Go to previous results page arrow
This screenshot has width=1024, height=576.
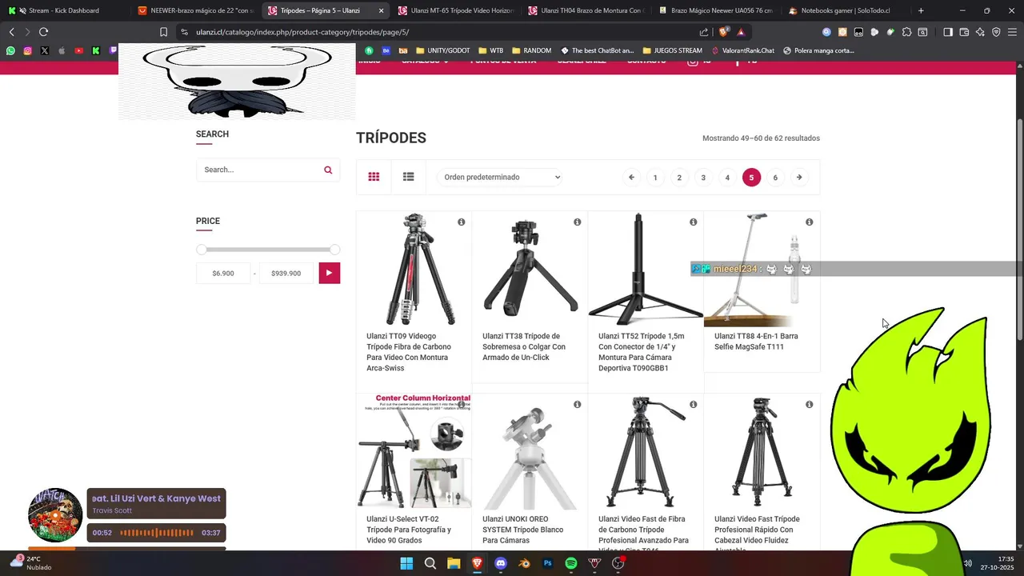(x=631, y=178)
